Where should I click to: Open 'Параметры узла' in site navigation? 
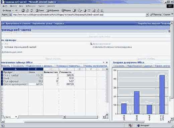[42, 24]
